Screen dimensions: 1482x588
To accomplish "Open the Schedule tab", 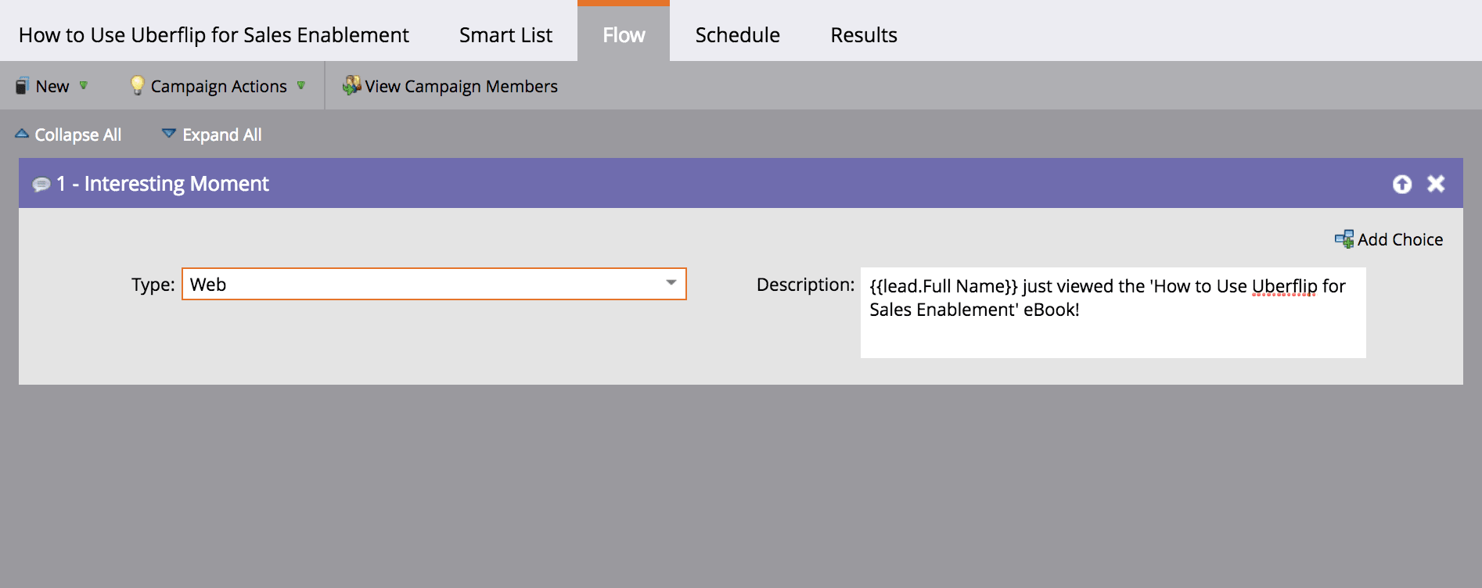I will [x=737, y=35].
